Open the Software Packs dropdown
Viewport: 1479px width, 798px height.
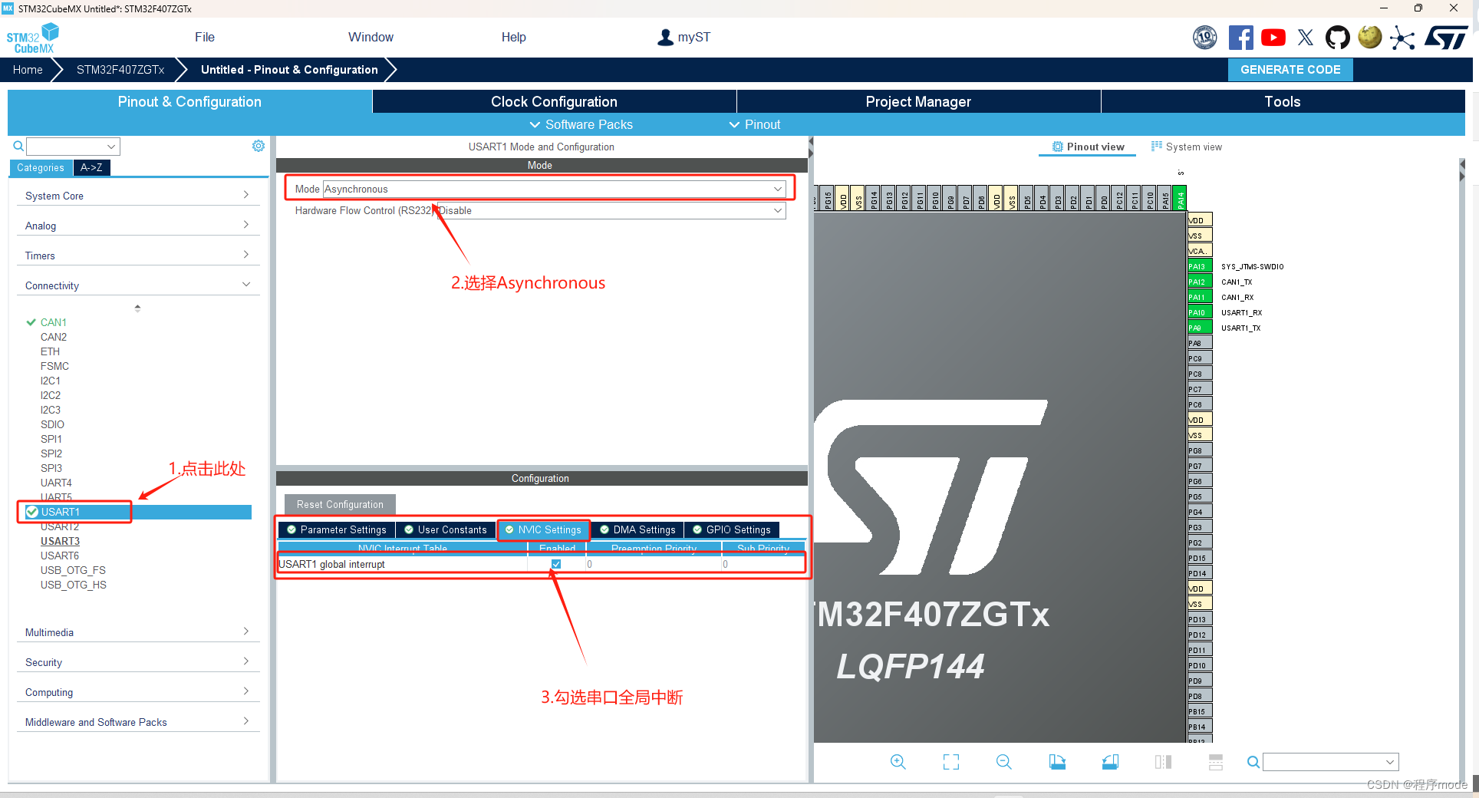click(581, 124)
